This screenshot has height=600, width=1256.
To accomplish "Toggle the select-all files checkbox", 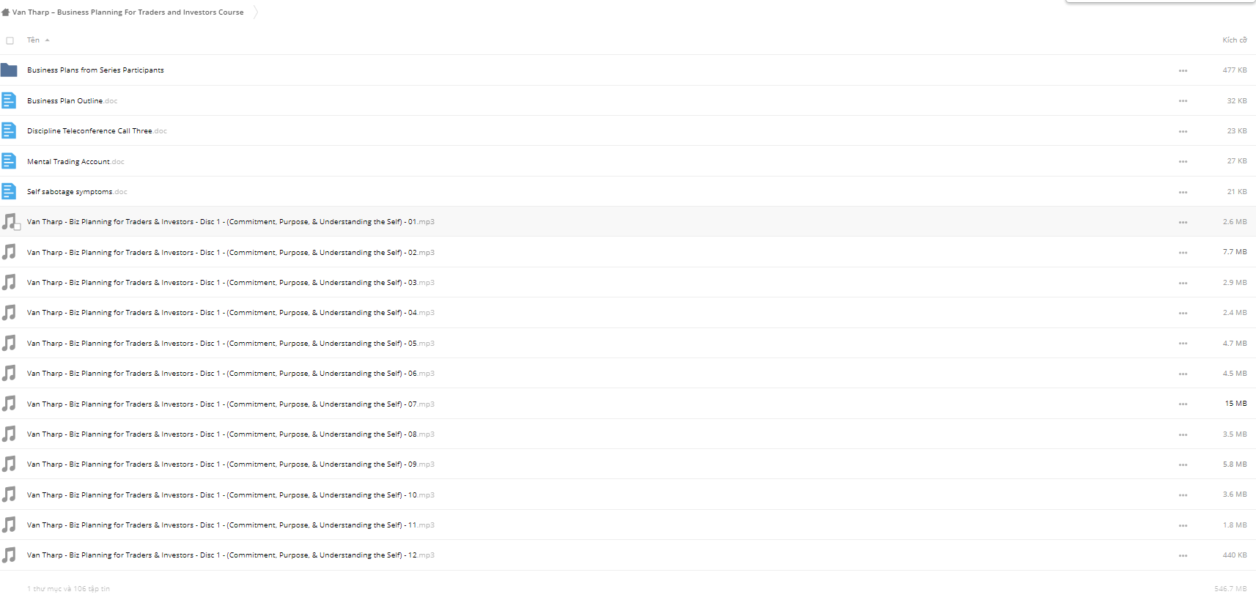I will 10,41.
